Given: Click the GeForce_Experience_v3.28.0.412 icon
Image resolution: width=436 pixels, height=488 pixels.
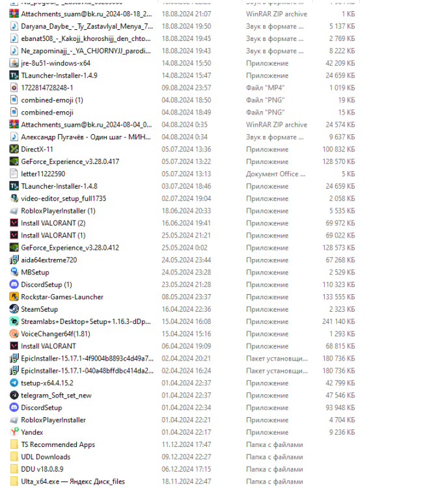Looking at the screenshot, I should [x=14, y=247].
